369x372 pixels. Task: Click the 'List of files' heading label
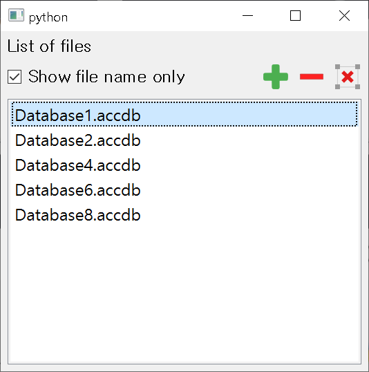tap(49, 46)
